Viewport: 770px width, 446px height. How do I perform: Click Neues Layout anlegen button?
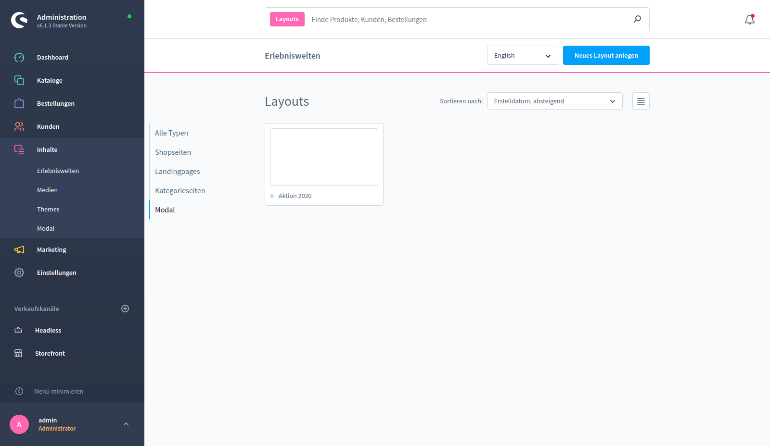(x=606, y=55)
